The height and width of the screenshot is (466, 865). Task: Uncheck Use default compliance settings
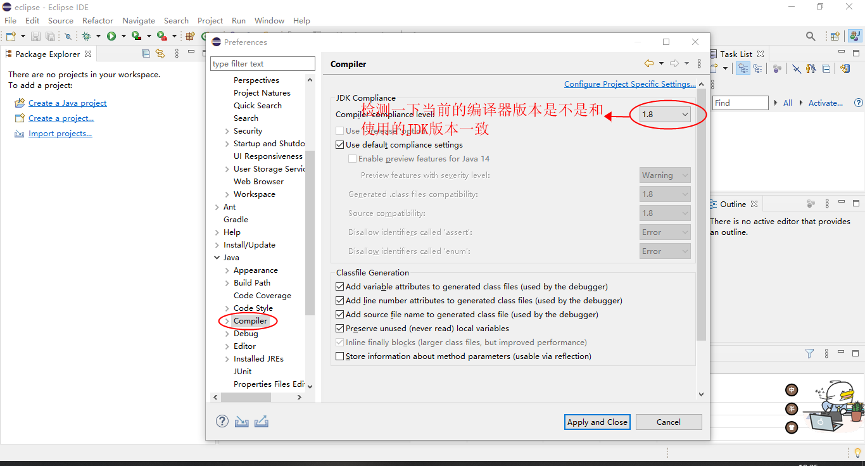(340, 145)
